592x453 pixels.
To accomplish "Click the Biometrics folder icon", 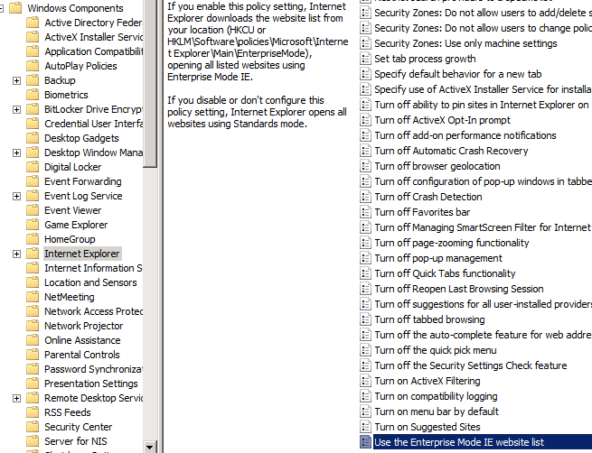I will click(x=33, y=95).
